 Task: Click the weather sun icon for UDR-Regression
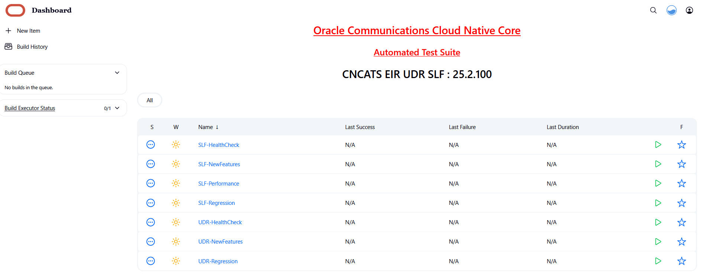click(176, 261)
